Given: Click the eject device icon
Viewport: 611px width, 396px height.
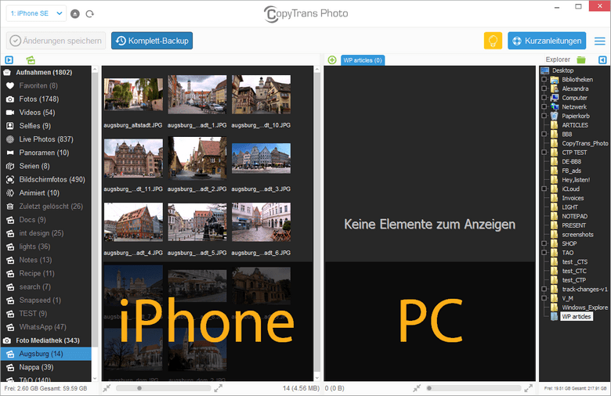Looking at the screenshot, I should 75,14.
